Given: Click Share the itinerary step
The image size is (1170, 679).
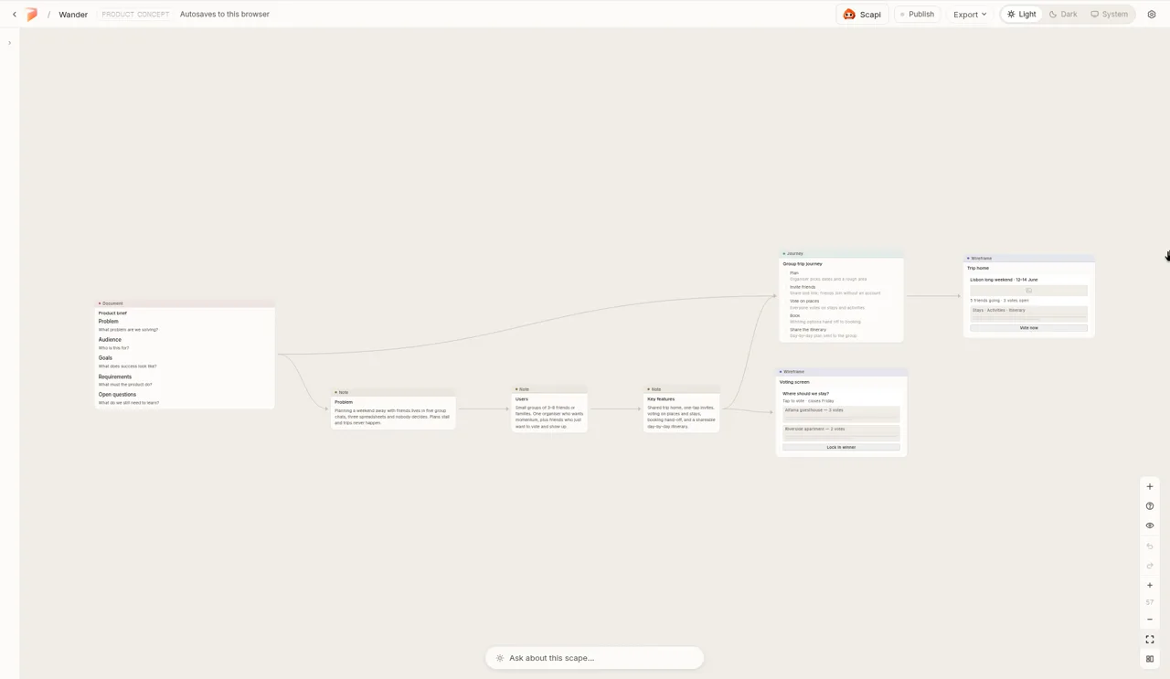Looking at the screenshot, I should coord(808,330).
